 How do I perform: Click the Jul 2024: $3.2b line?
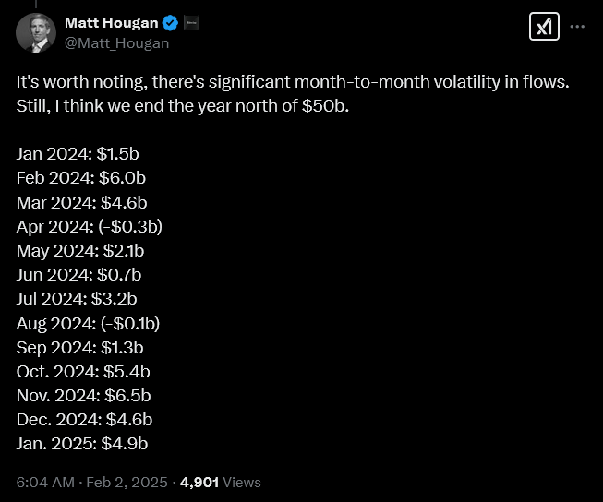tap(77, 298)
